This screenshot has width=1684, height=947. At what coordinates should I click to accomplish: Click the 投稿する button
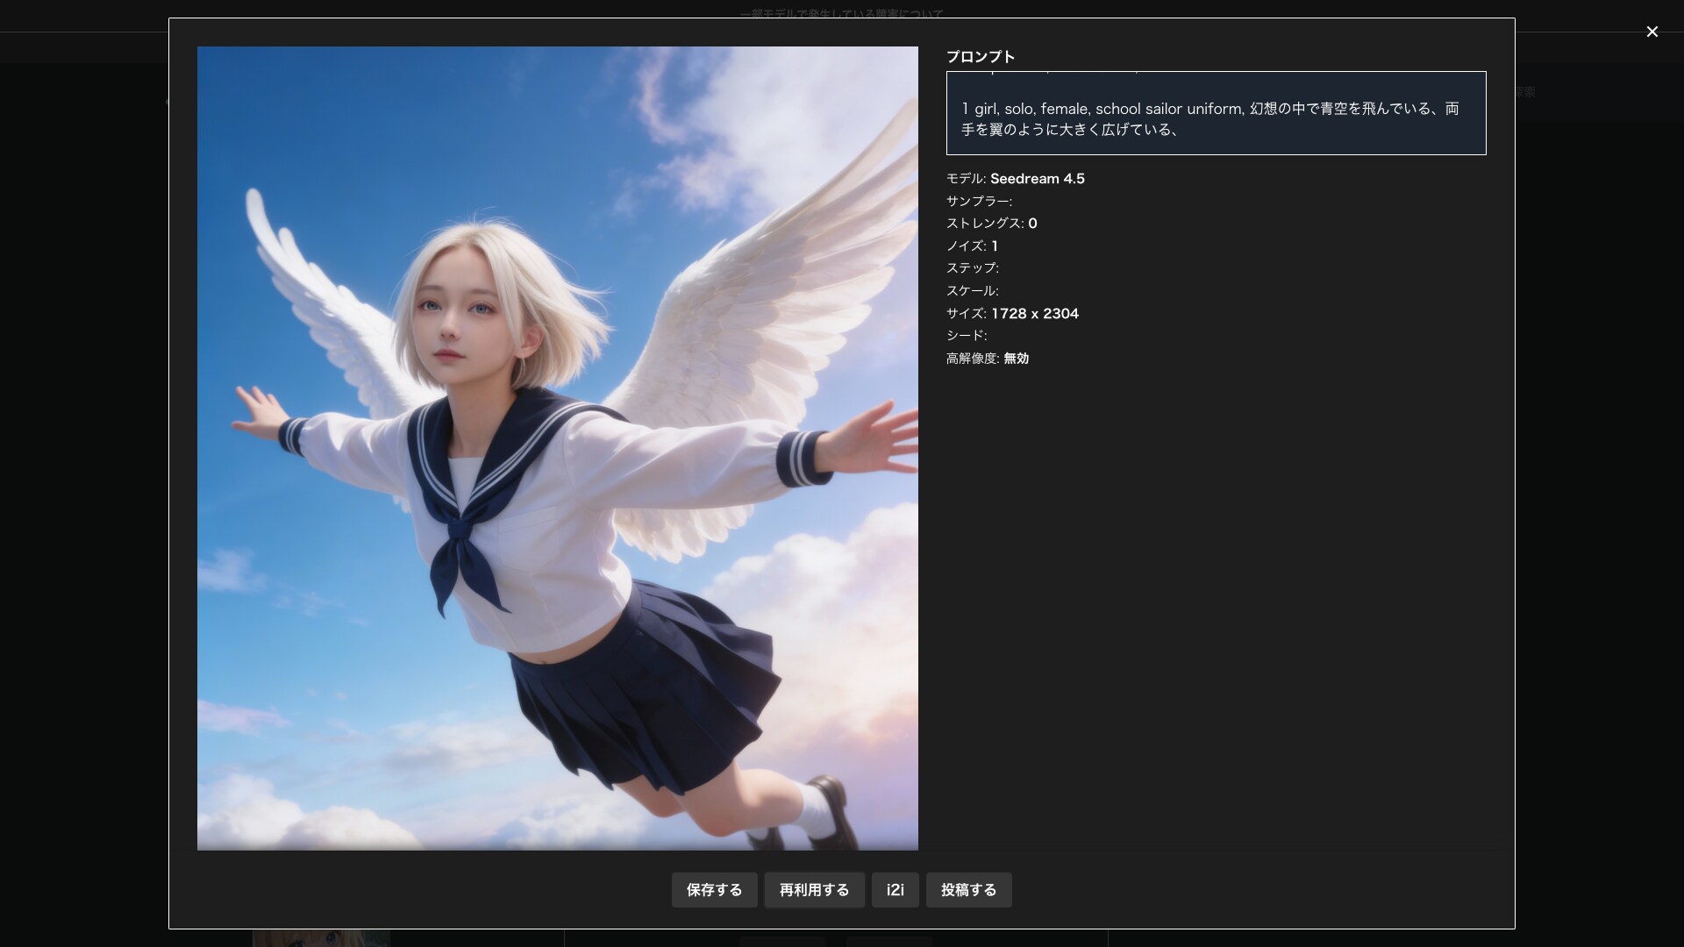coord(968,890)
